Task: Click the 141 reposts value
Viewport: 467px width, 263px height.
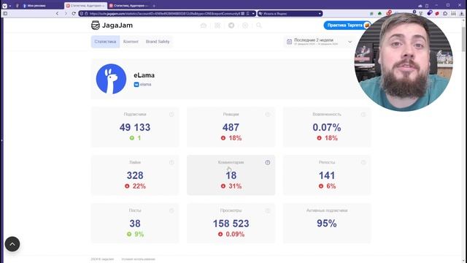Action: (327, 175)
